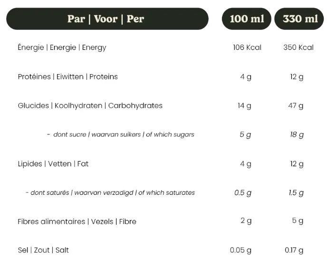The width and height of the screenshot is (328, 267).
Task: Click the '350 Kcal' energy value
Action: 298,48
